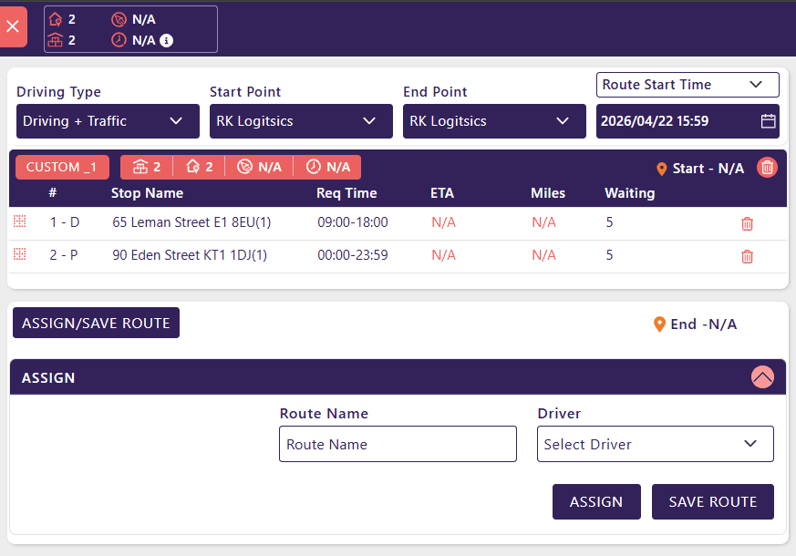
Task: Click the distance N/A icon in the route bar
Action: [x=244, y=167]
